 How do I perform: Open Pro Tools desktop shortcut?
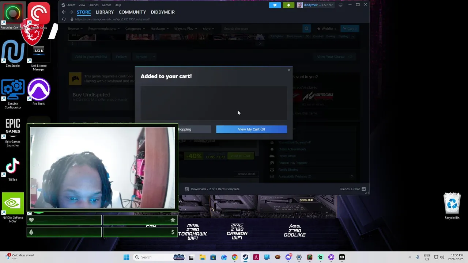coord(38,92)
